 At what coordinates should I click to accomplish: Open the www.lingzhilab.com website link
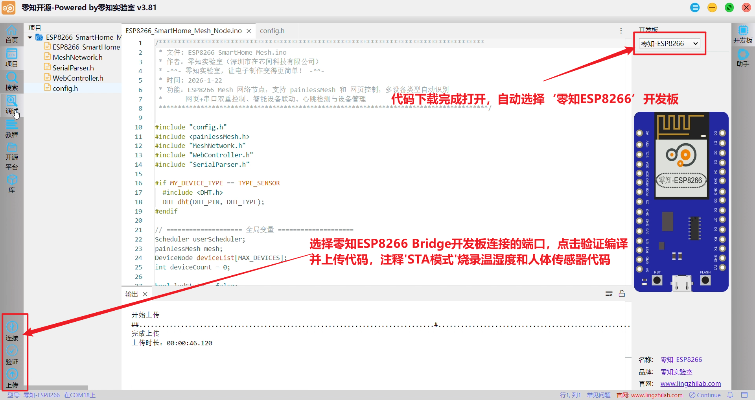pyautogui.click(x=691, y=383)
